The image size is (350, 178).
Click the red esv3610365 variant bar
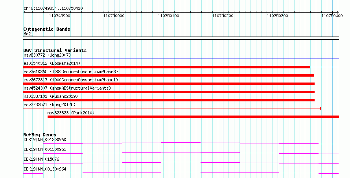coord(169,75)
